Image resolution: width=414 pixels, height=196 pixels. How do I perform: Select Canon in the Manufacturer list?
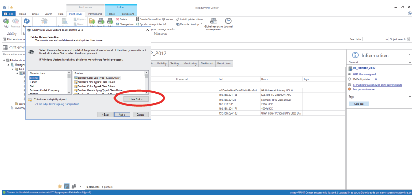coord(33,82)
